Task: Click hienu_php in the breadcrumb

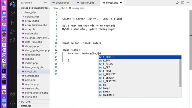Action: point(59,8)
